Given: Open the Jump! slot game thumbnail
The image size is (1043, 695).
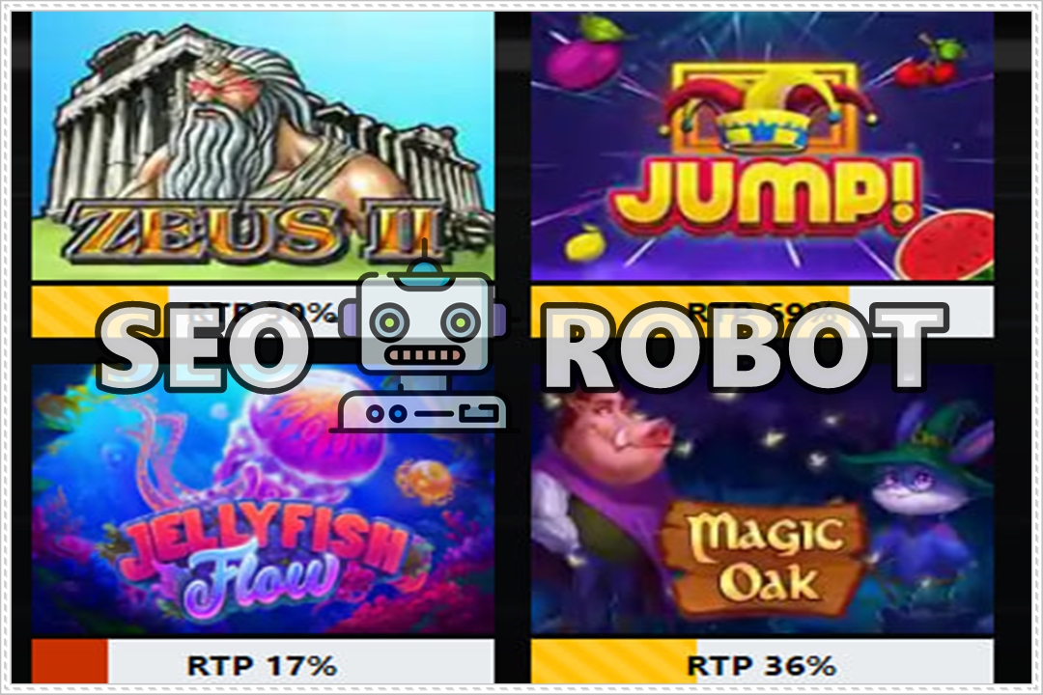Looking at the screenshot, I should coord(762,147).
